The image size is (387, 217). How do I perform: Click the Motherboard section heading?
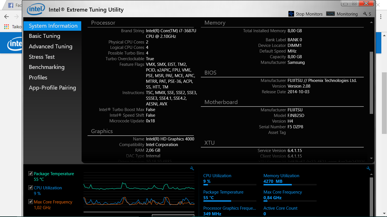click(221, 102)
